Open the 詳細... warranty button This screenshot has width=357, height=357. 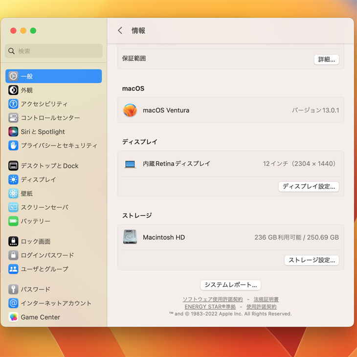[x=327, y=60]
